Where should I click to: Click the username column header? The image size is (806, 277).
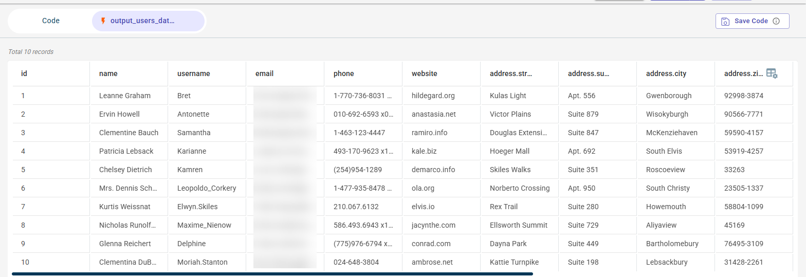click(194, 73)
